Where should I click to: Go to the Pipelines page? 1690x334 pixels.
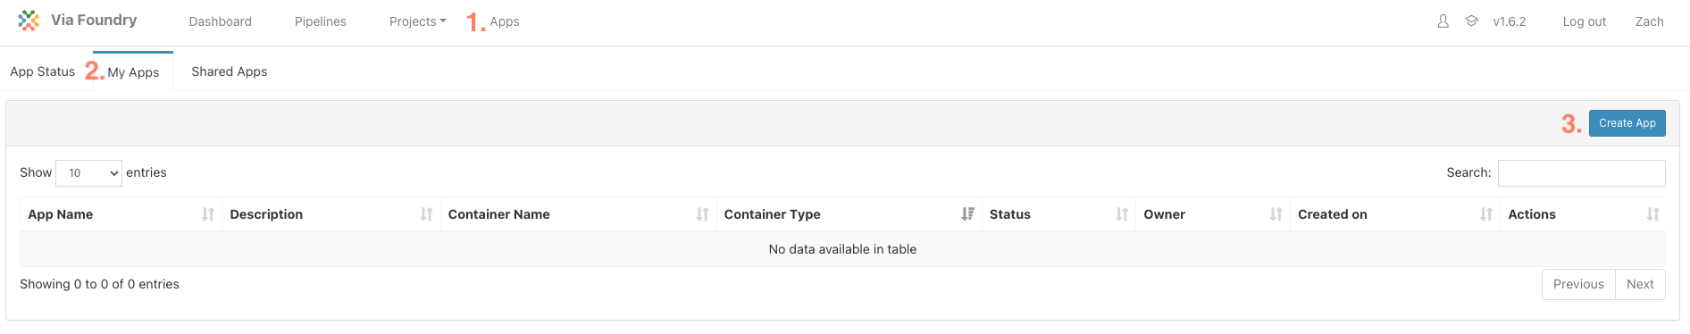point(321,21)
